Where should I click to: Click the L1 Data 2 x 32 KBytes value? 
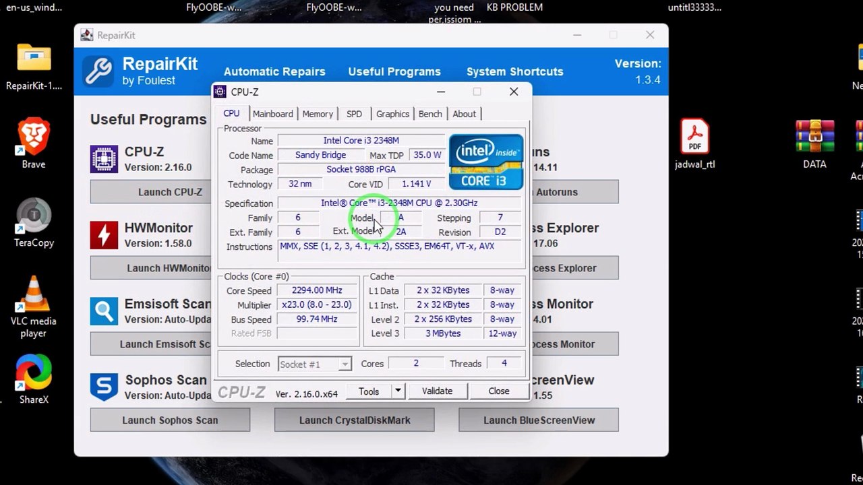click(x=443, y=290)
